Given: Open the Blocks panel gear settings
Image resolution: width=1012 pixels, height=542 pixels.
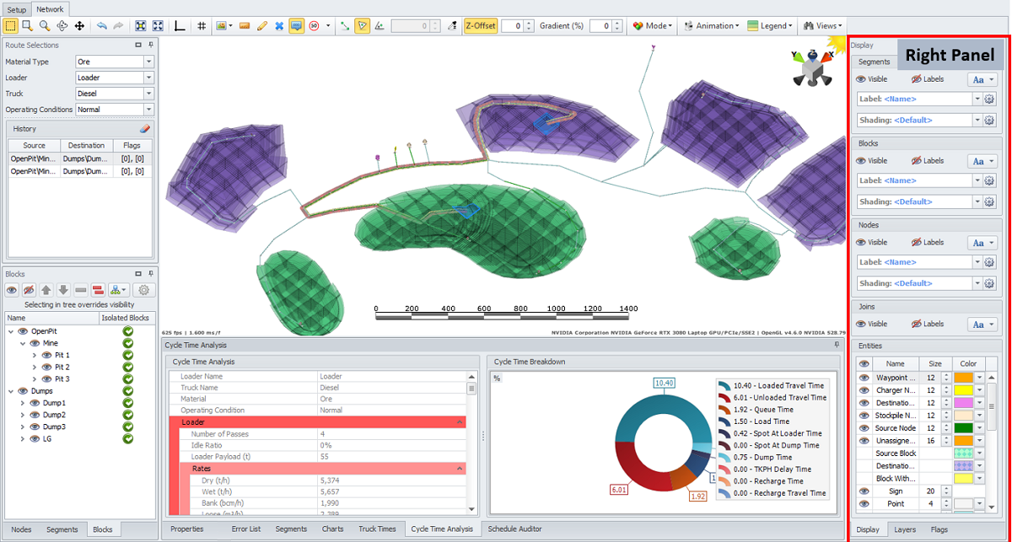Looking at the screenshot, I should 144,290.
